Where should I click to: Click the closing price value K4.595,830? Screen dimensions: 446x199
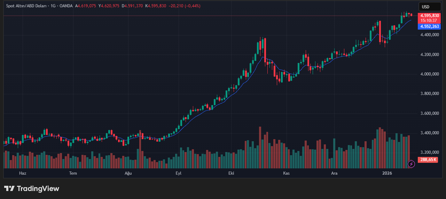pos(156,6)
